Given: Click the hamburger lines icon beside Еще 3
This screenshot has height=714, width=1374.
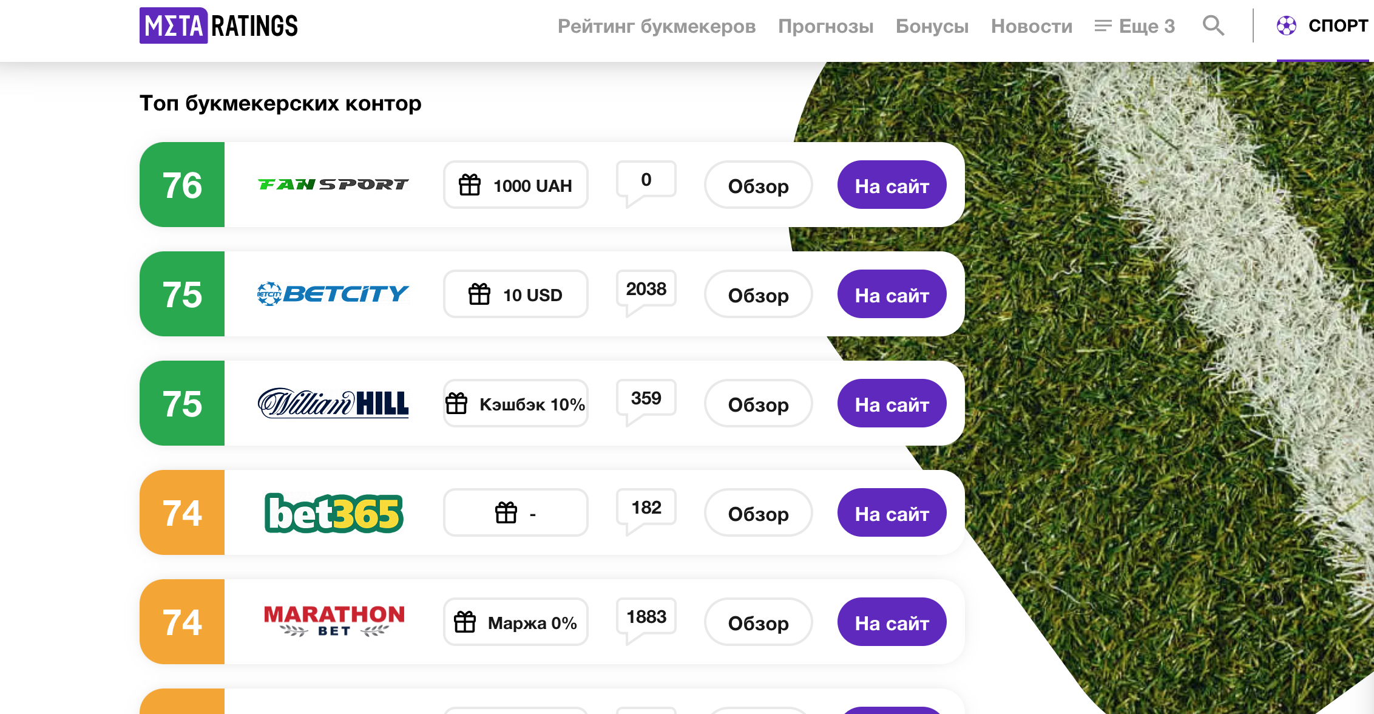Looking at the screenshot, I should (x=1103, y=25).
